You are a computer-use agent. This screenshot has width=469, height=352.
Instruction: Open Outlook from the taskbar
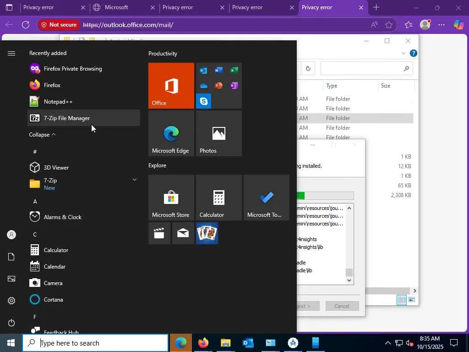(248, 343)
